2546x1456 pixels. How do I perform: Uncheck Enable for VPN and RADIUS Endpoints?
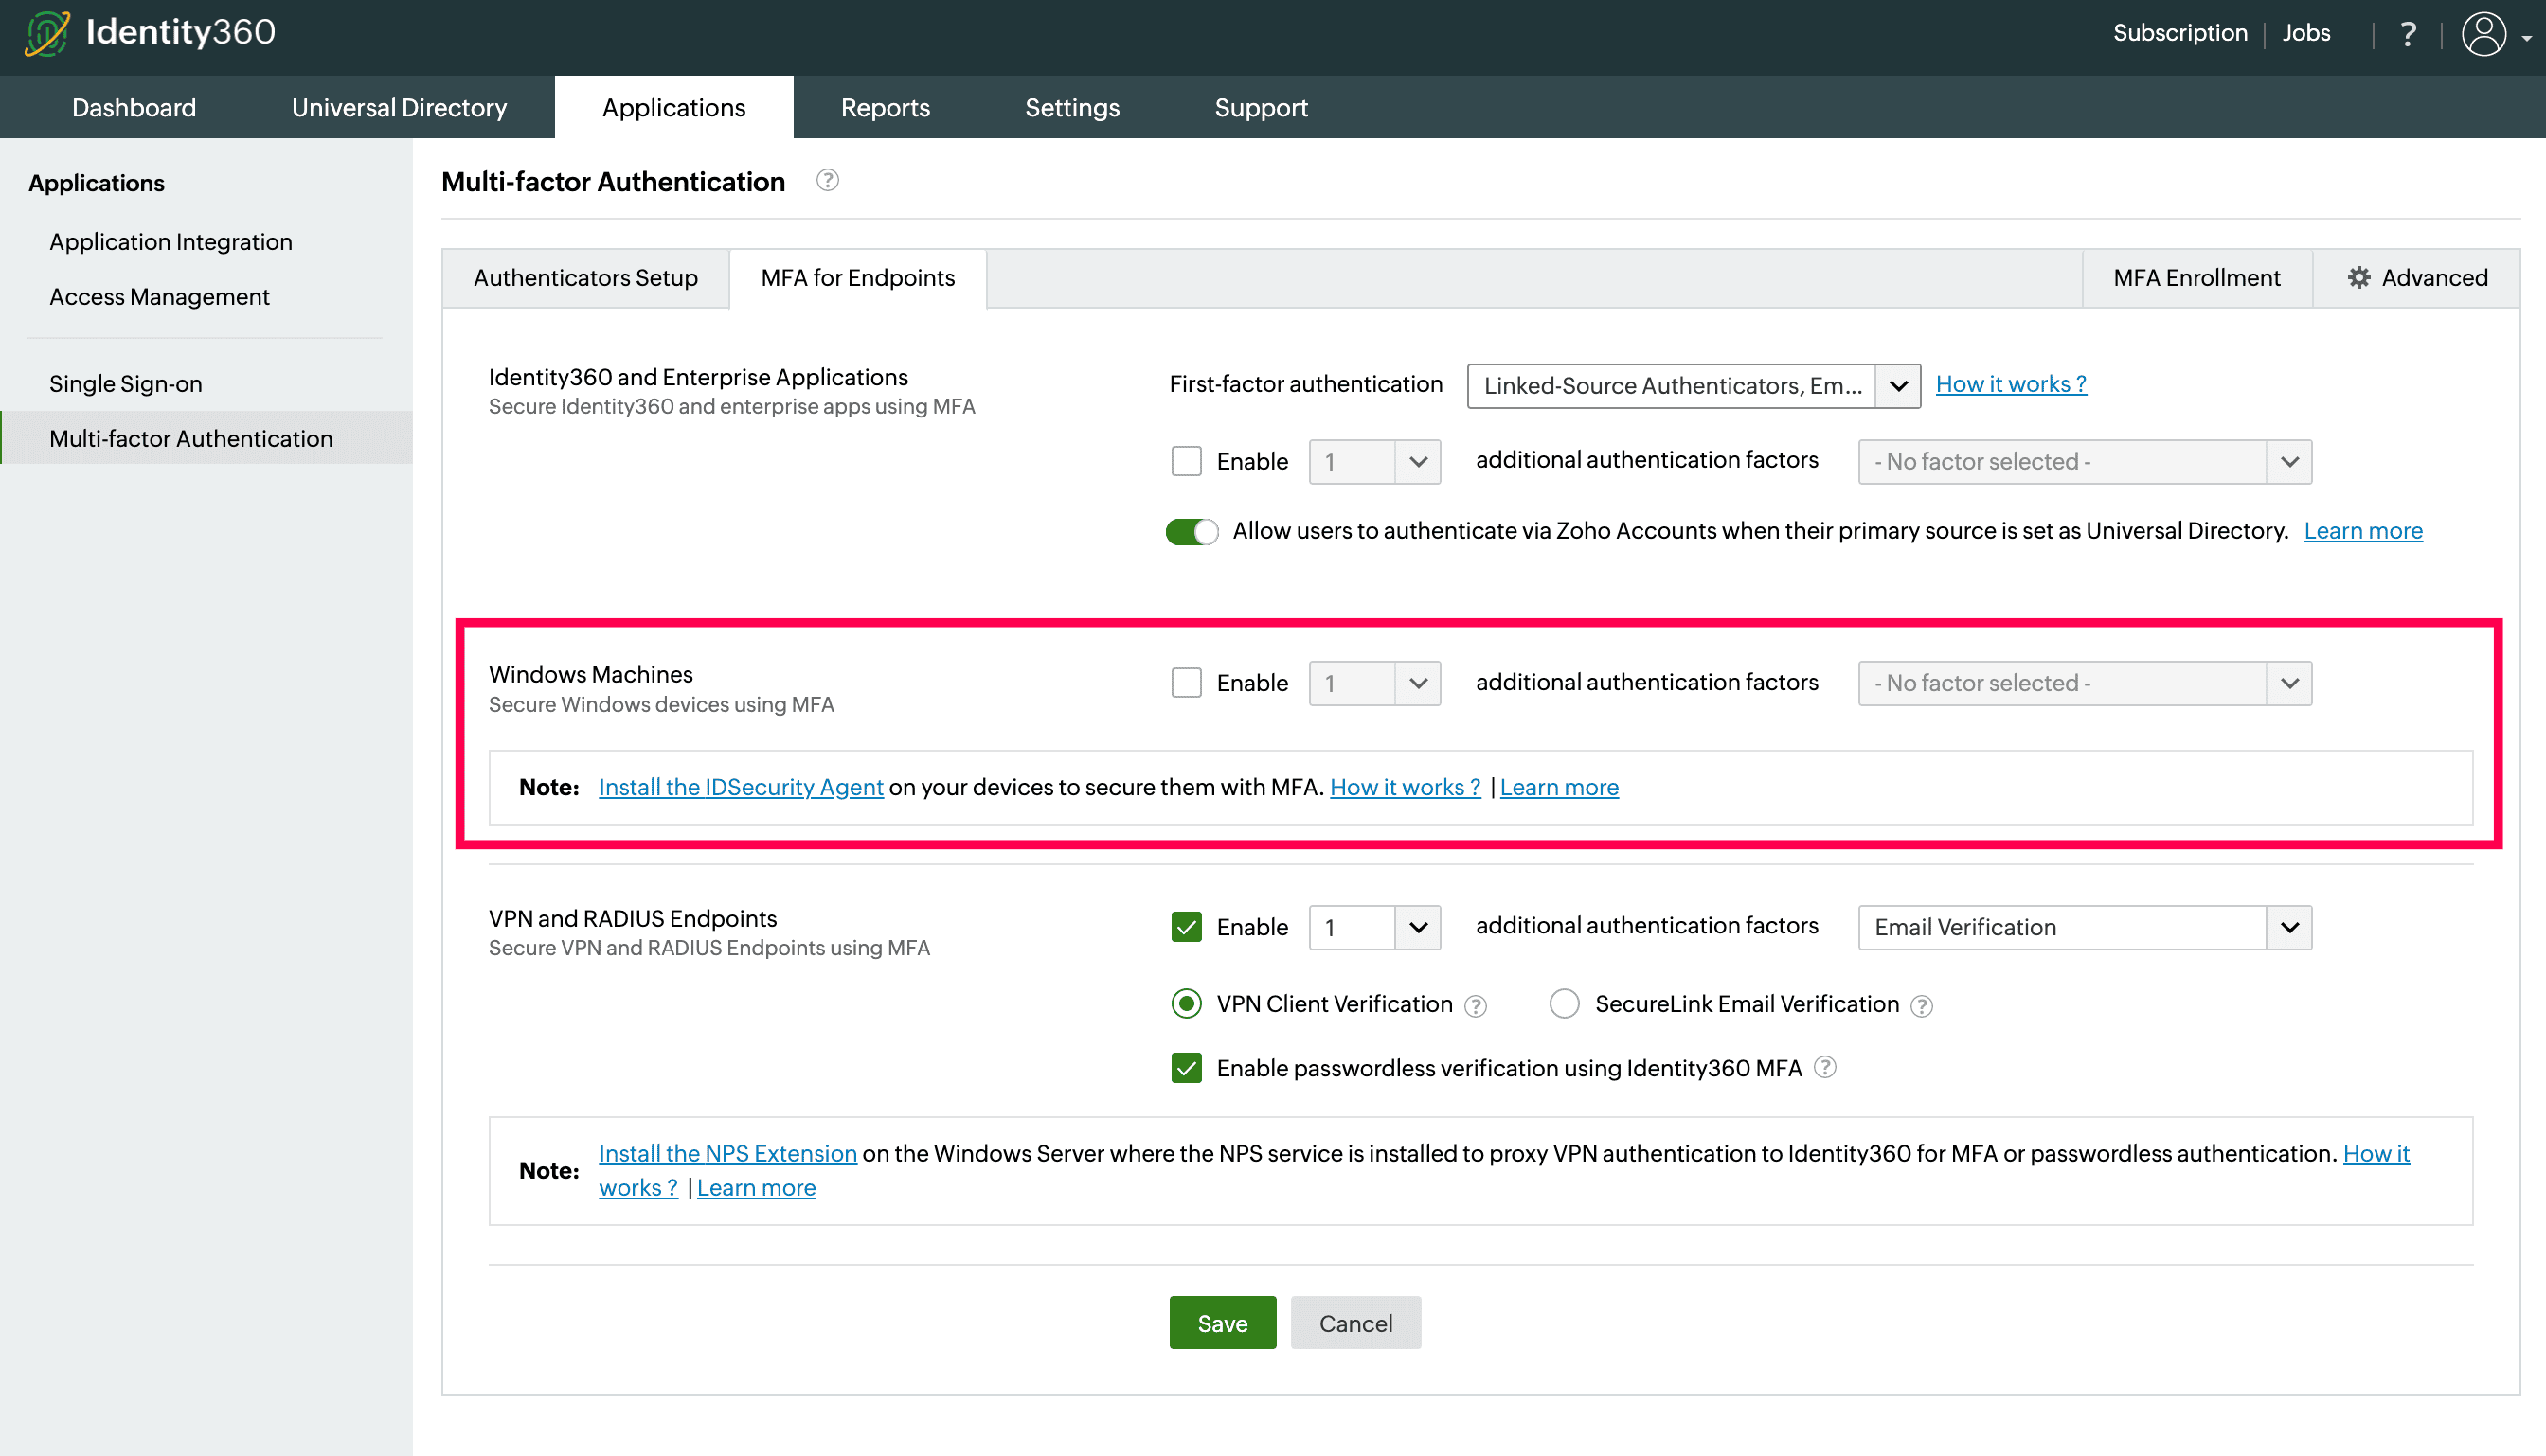pyautogui.click(x=1187, y=927)
